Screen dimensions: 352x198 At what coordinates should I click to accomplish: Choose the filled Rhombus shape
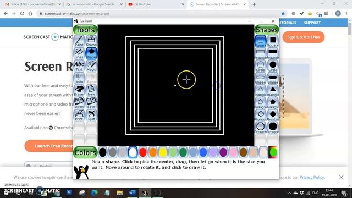click(273, 115)
